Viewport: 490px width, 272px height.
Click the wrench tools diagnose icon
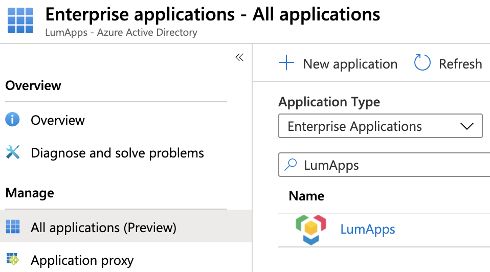tap(13, 152)
